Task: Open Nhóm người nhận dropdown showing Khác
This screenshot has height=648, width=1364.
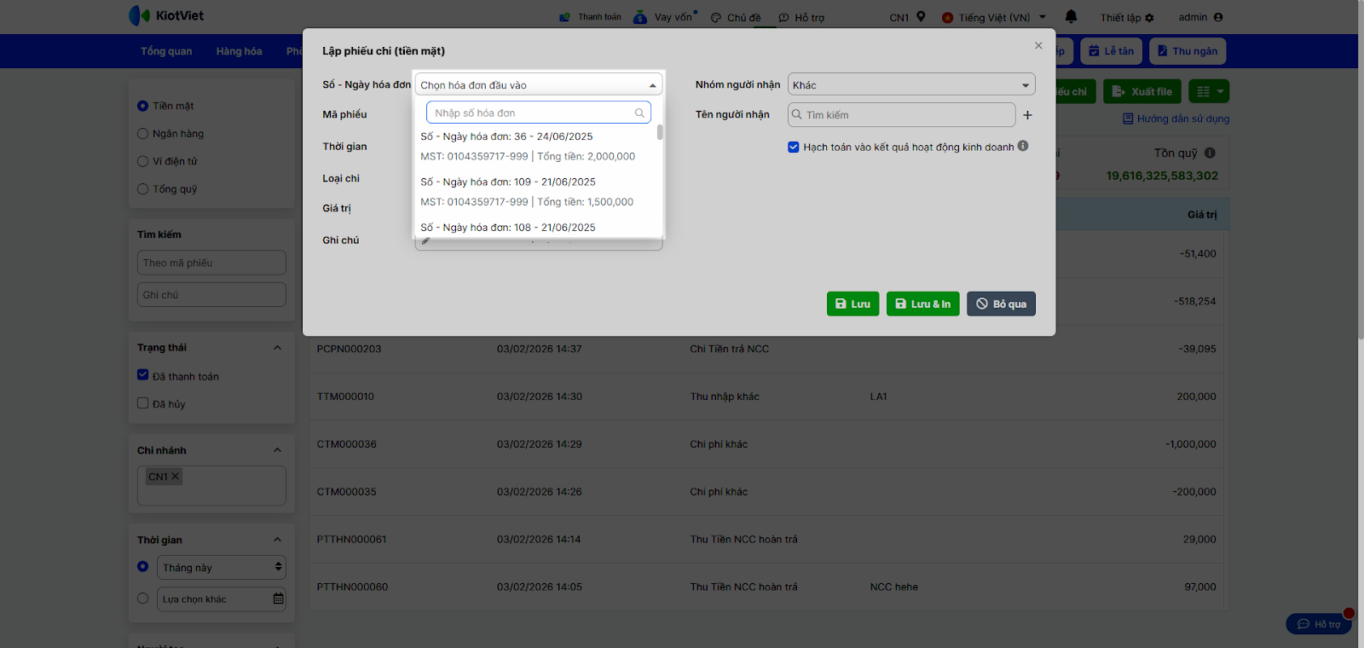Action: (x=911, y=84)
